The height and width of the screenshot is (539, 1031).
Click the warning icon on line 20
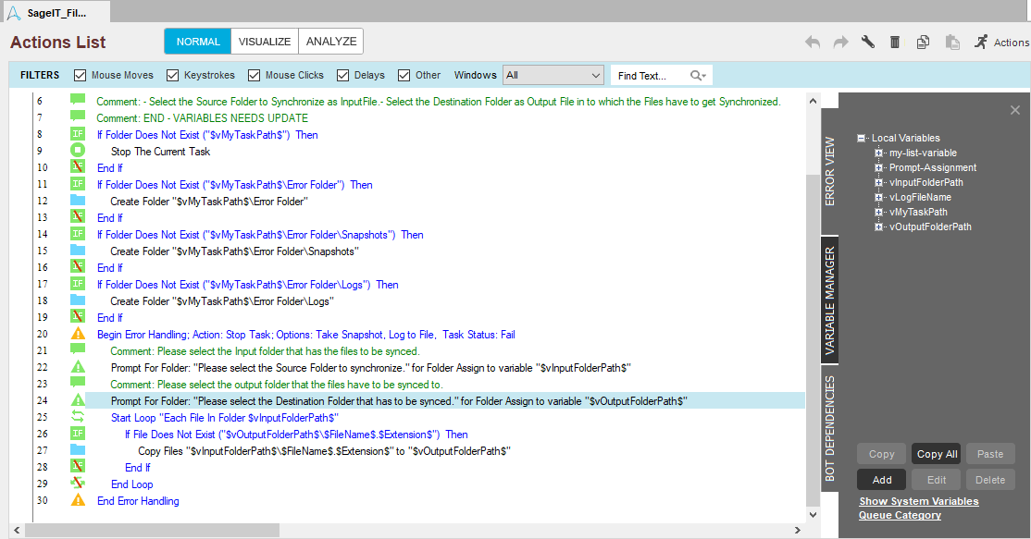click(78, 335)
